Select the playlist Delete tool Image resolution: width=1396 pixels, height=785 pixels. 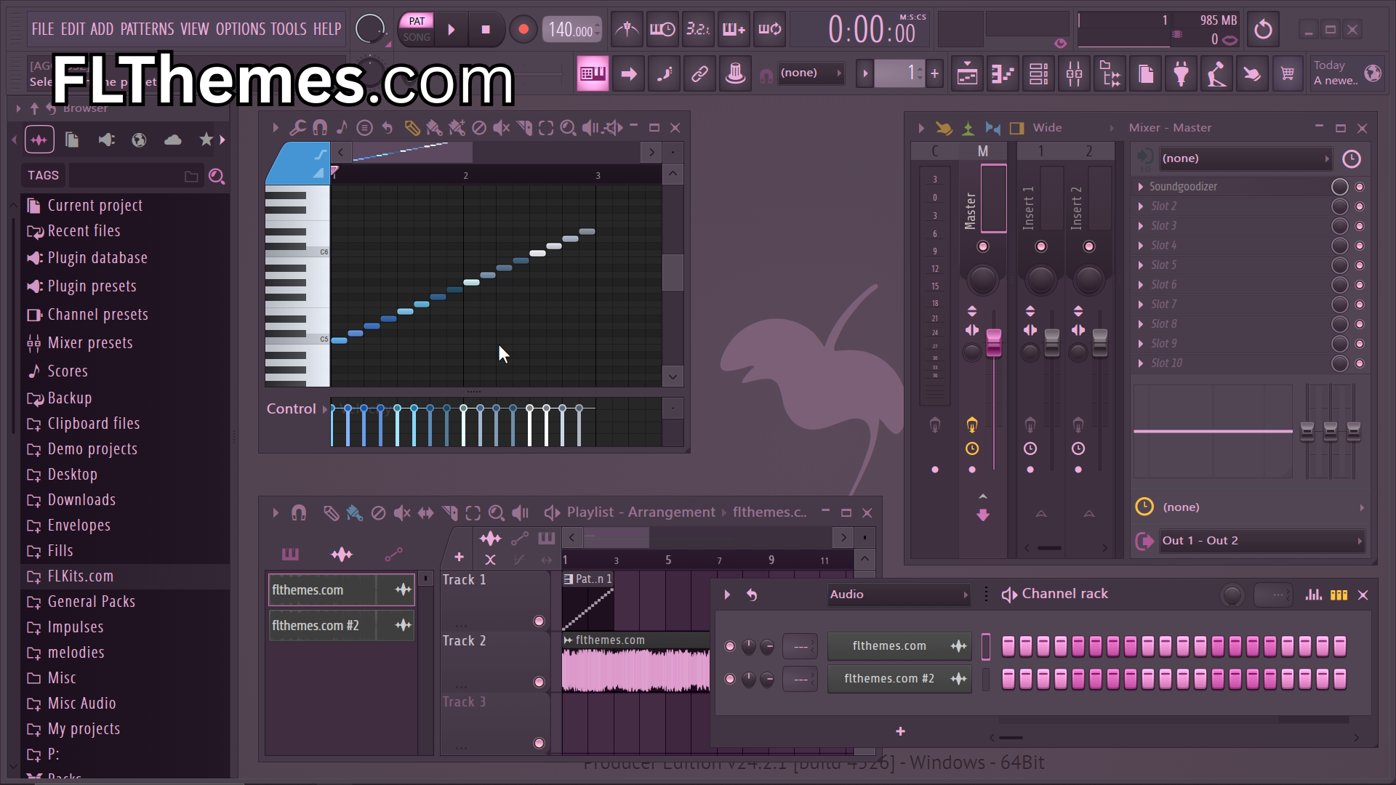click(x=378, y=513)
